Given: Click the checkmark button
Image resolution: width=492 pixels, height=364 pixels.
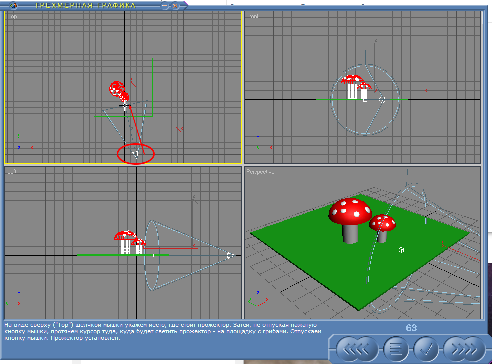Looking at the screenshot, I should point(426,349).
